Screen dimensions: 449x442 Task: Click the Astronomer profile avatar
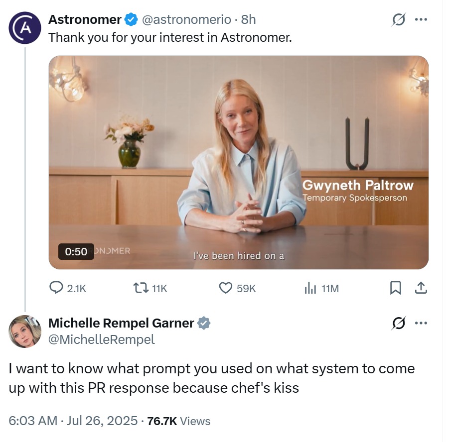(24, 28)
